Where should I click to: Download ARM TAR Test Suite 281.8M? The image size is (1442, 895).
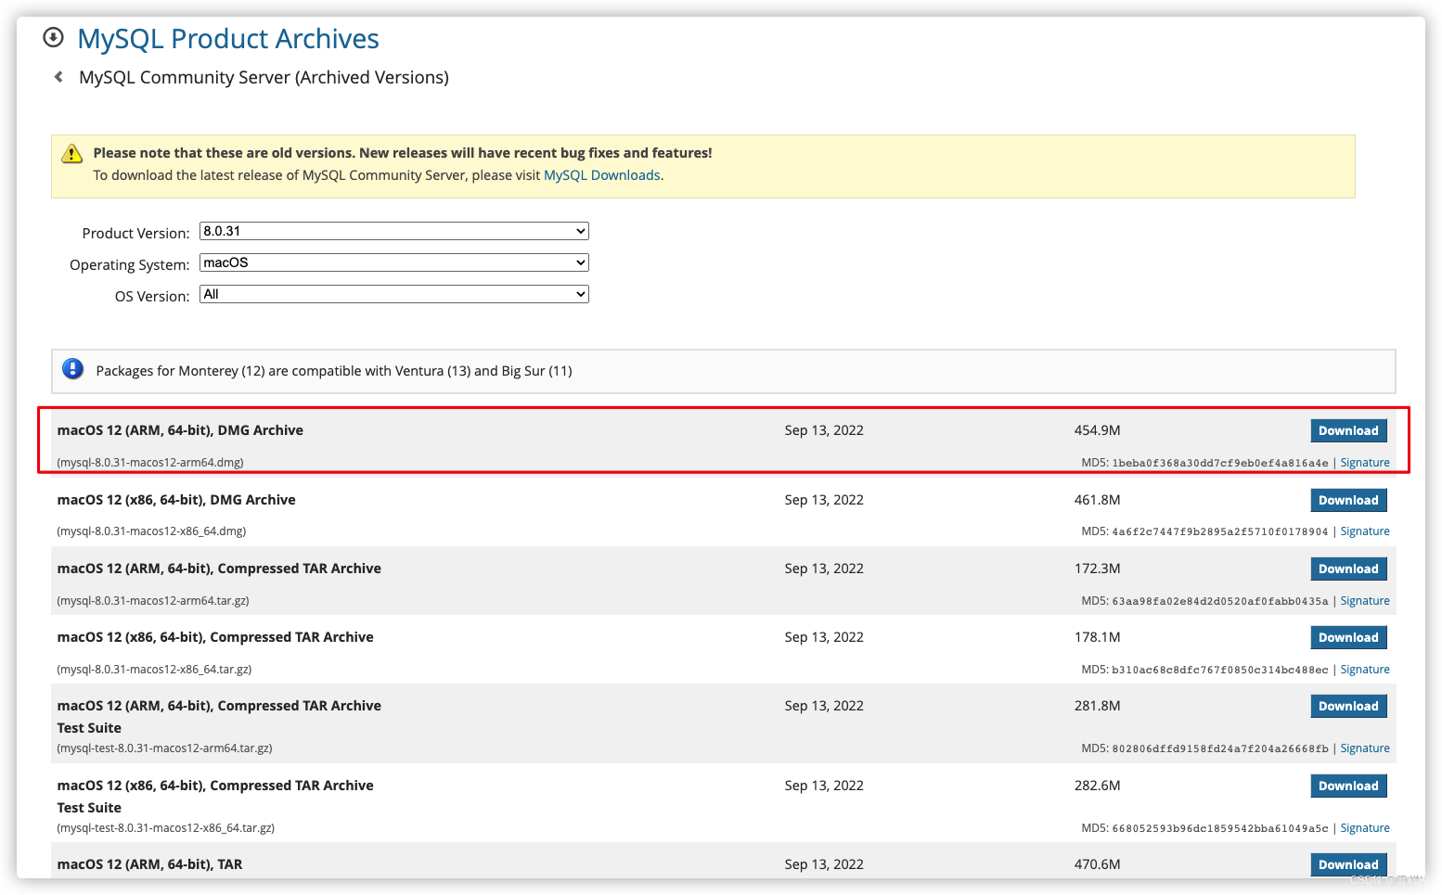(1348, 706)
